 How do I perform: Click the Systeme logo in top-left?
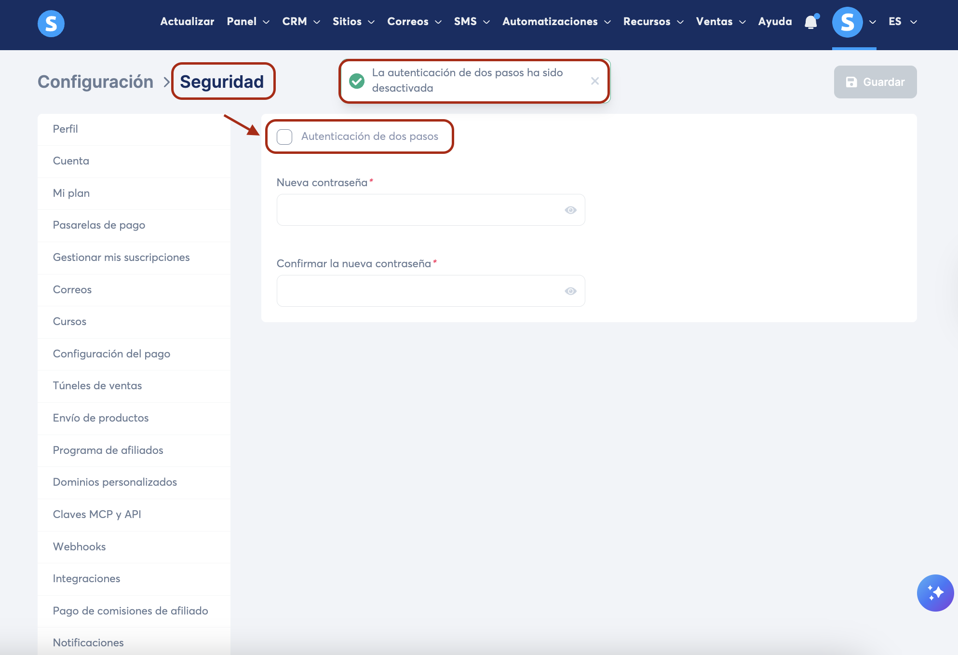(x=51, y=23)
